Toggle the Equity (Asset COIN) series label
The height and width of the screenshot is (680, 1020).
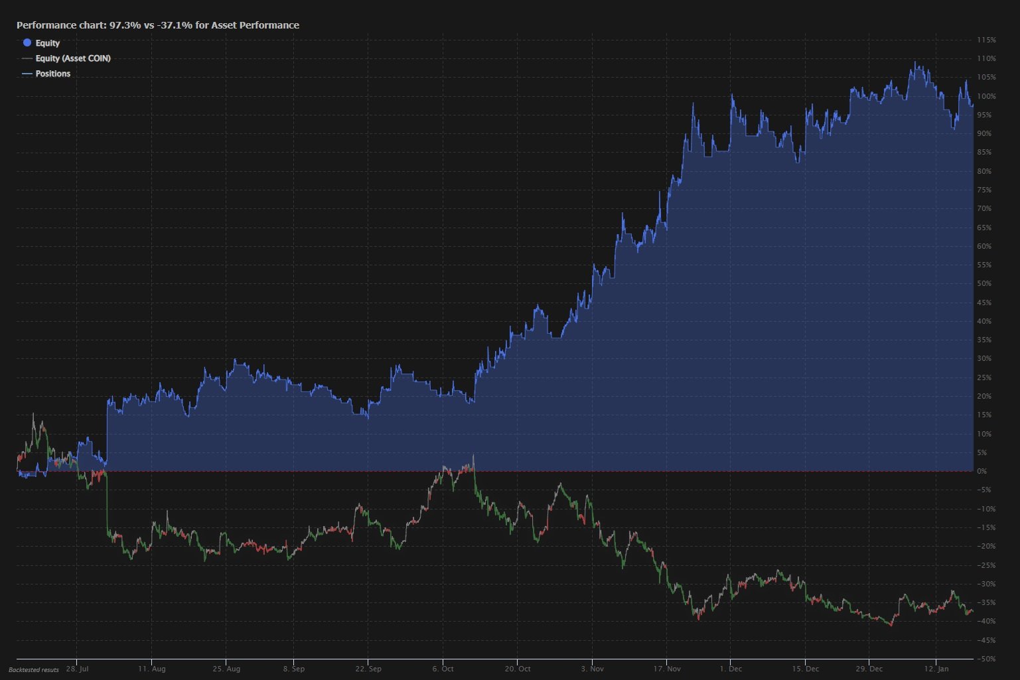73,58
